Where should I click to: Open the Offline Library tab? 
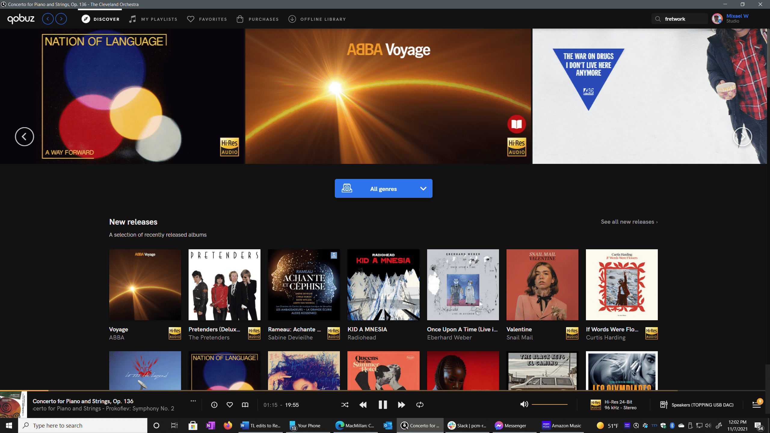tap(317, 19)
